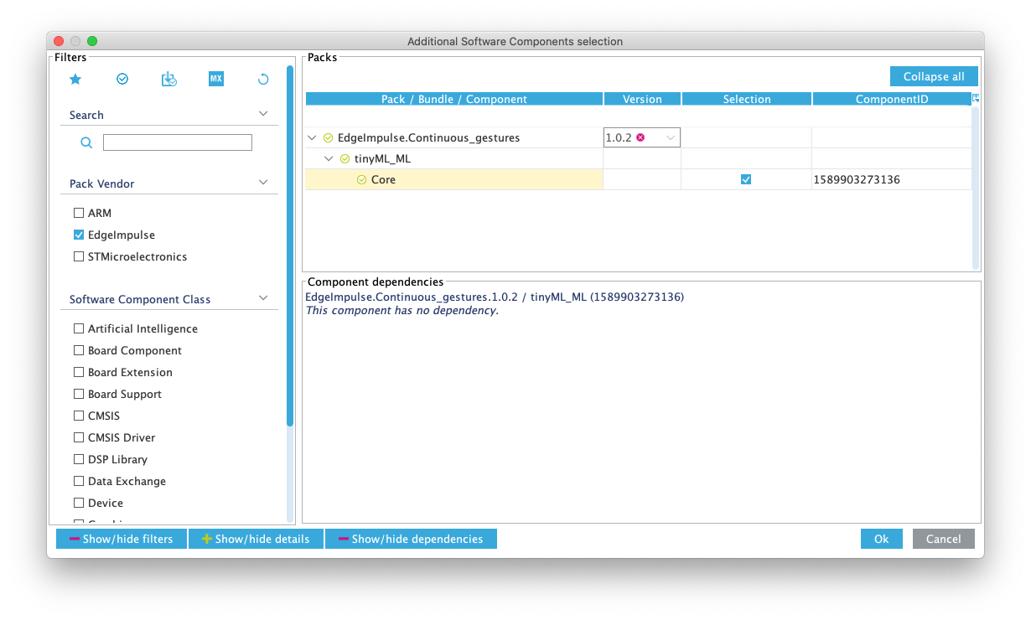Image resolution: width=1031 pixels, height=620 pixels.
Task: Check the Board Component class filter
Action: coord(79,350)
